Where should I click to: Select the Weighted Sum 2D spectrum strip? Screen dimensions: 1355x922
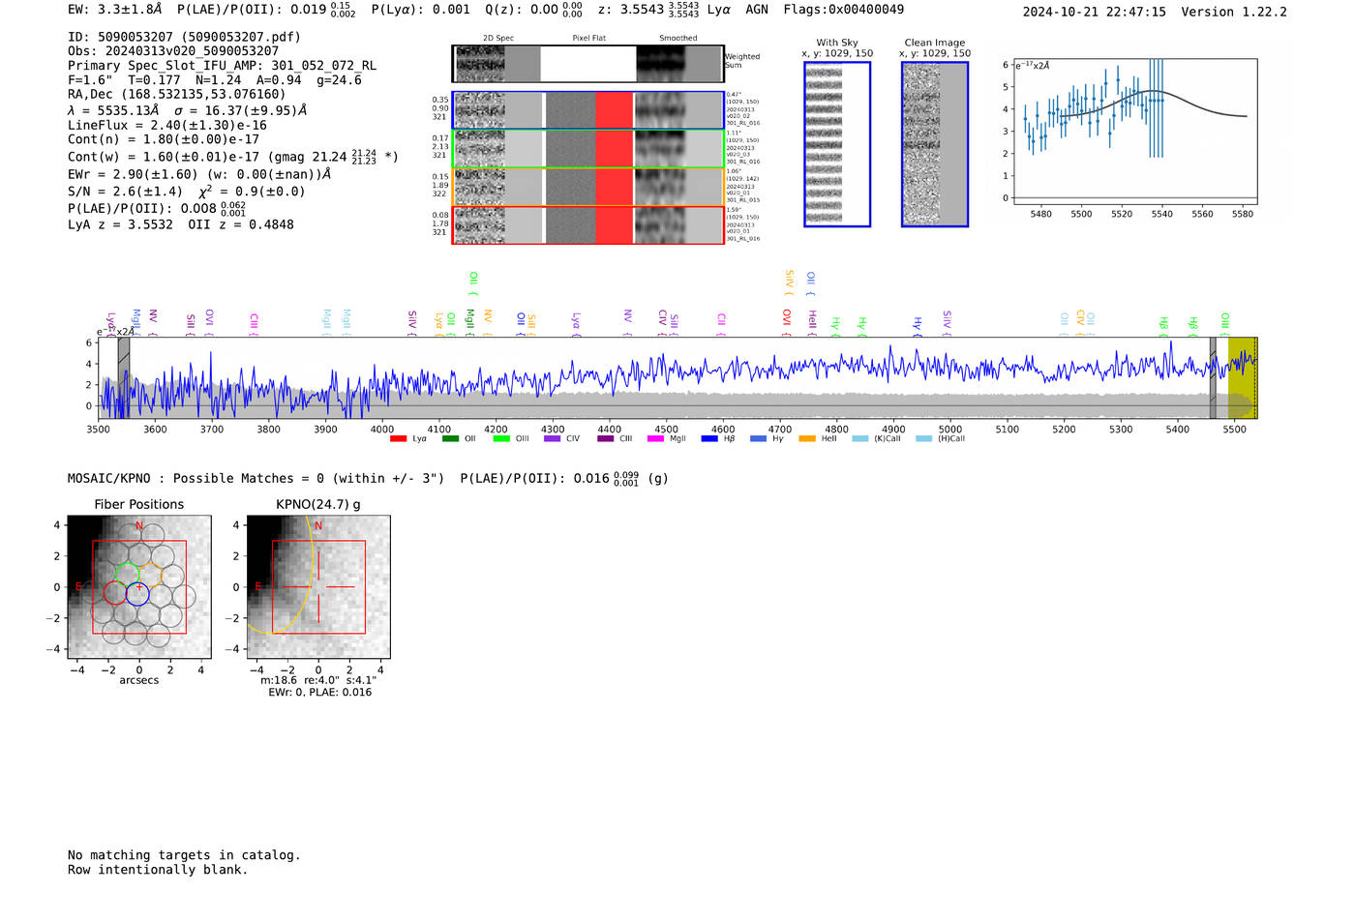pos(587,64)
